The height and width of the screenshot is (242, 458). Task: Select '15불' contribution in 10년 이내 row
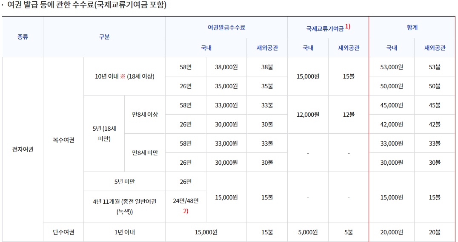pyautogui.click(x=349, y=76)
